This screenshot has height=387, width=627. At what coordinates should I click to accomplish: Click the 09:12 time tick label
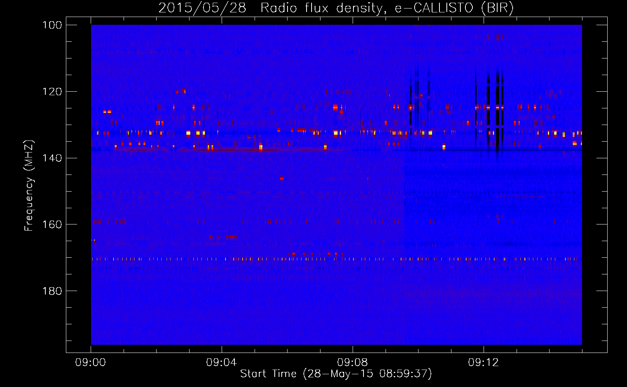tap(484, 363)
